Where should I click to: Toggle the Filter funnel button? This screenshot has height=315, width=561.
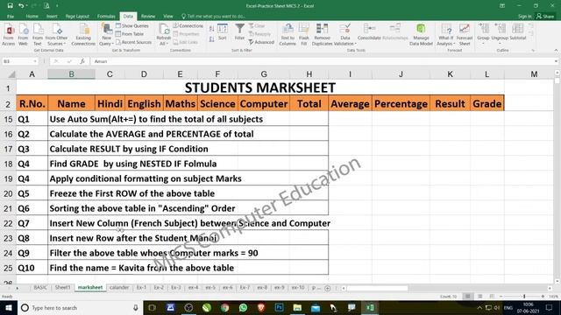click(239, 31)
